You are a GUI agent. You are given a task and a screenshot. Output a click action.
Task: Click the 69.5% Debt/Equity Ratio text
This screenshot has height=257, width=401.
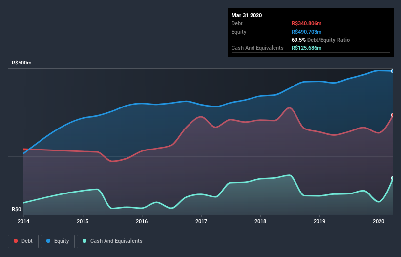point(321,40)
